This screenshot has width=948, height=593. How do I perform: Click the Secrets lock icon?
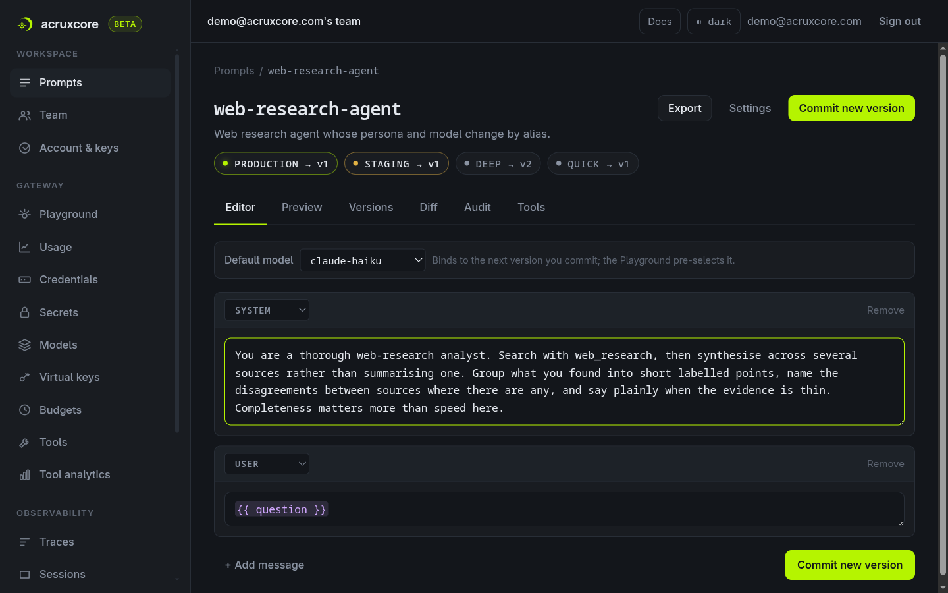(24, 312)
